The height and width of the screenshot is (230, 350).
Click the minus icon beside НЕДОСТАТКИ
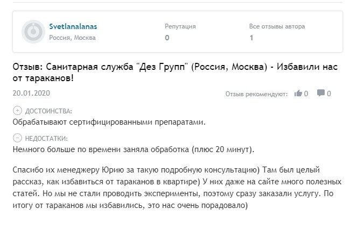[x=17, y=138]
